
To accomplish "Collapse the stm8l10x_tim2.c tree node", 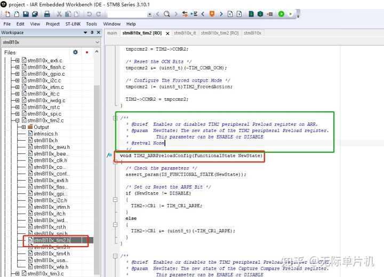I will [x=17, y=120].
